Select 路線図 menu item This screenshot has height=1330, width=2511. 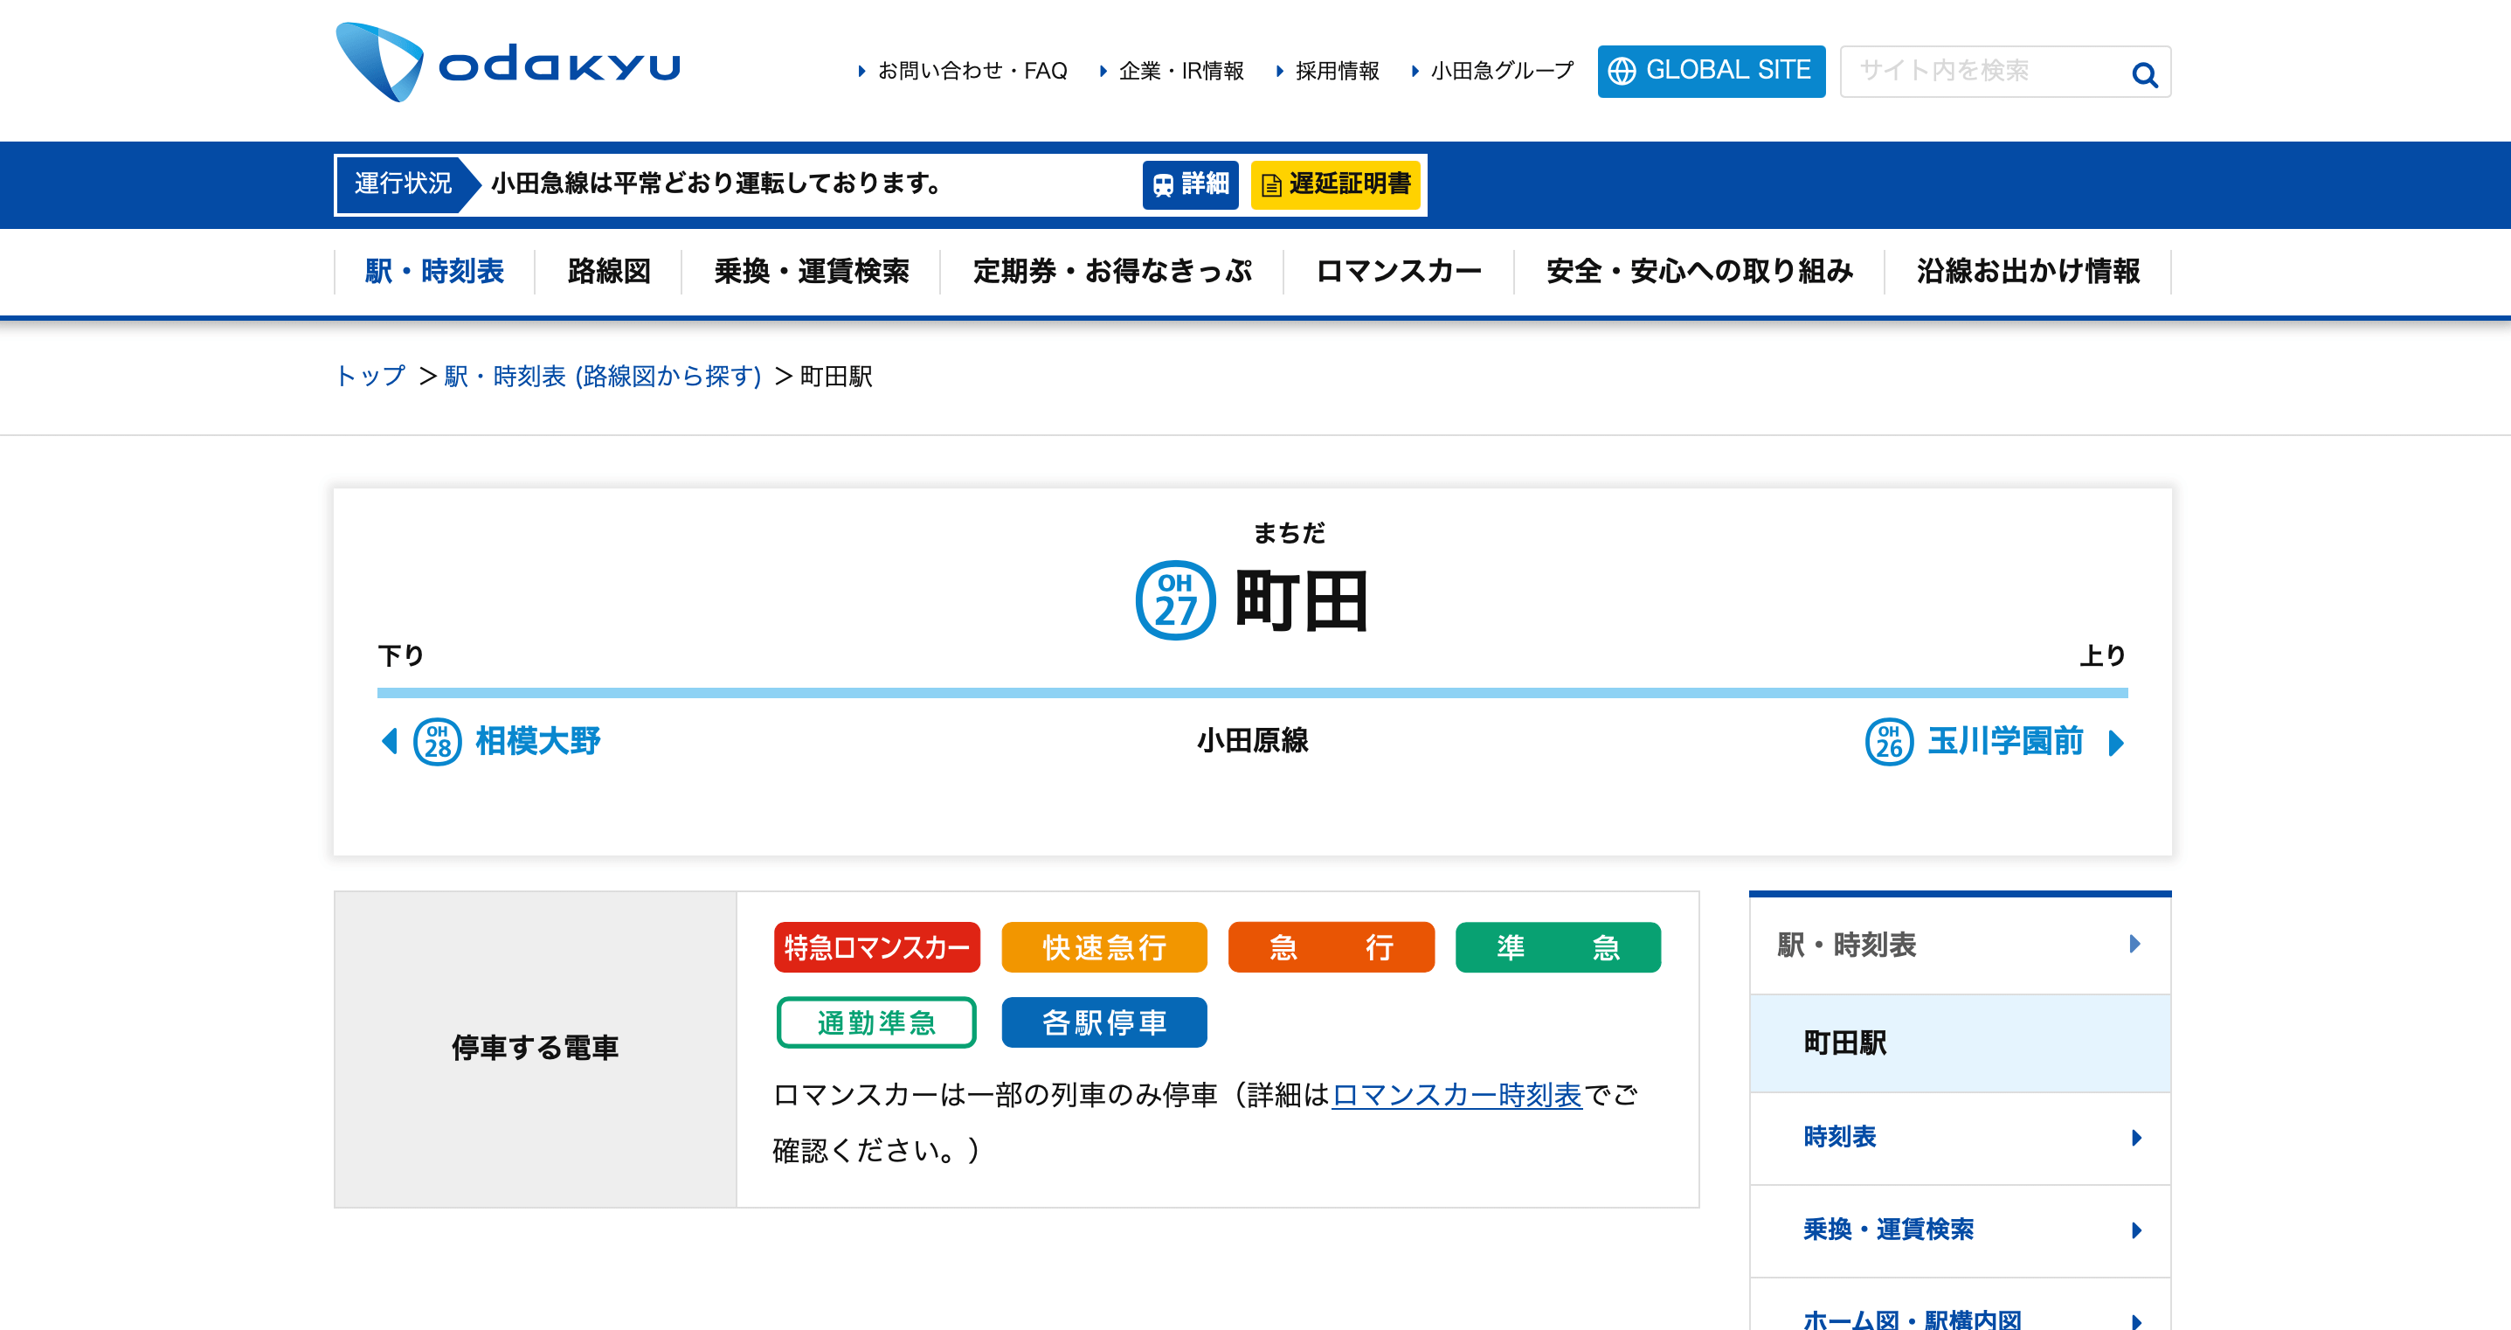pos(609,271)
